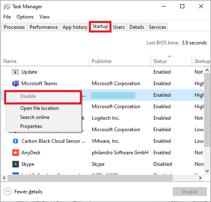This screenshot has height=202, width=211.
Task: Switch to the Details tab
Action: coord(137,27)
